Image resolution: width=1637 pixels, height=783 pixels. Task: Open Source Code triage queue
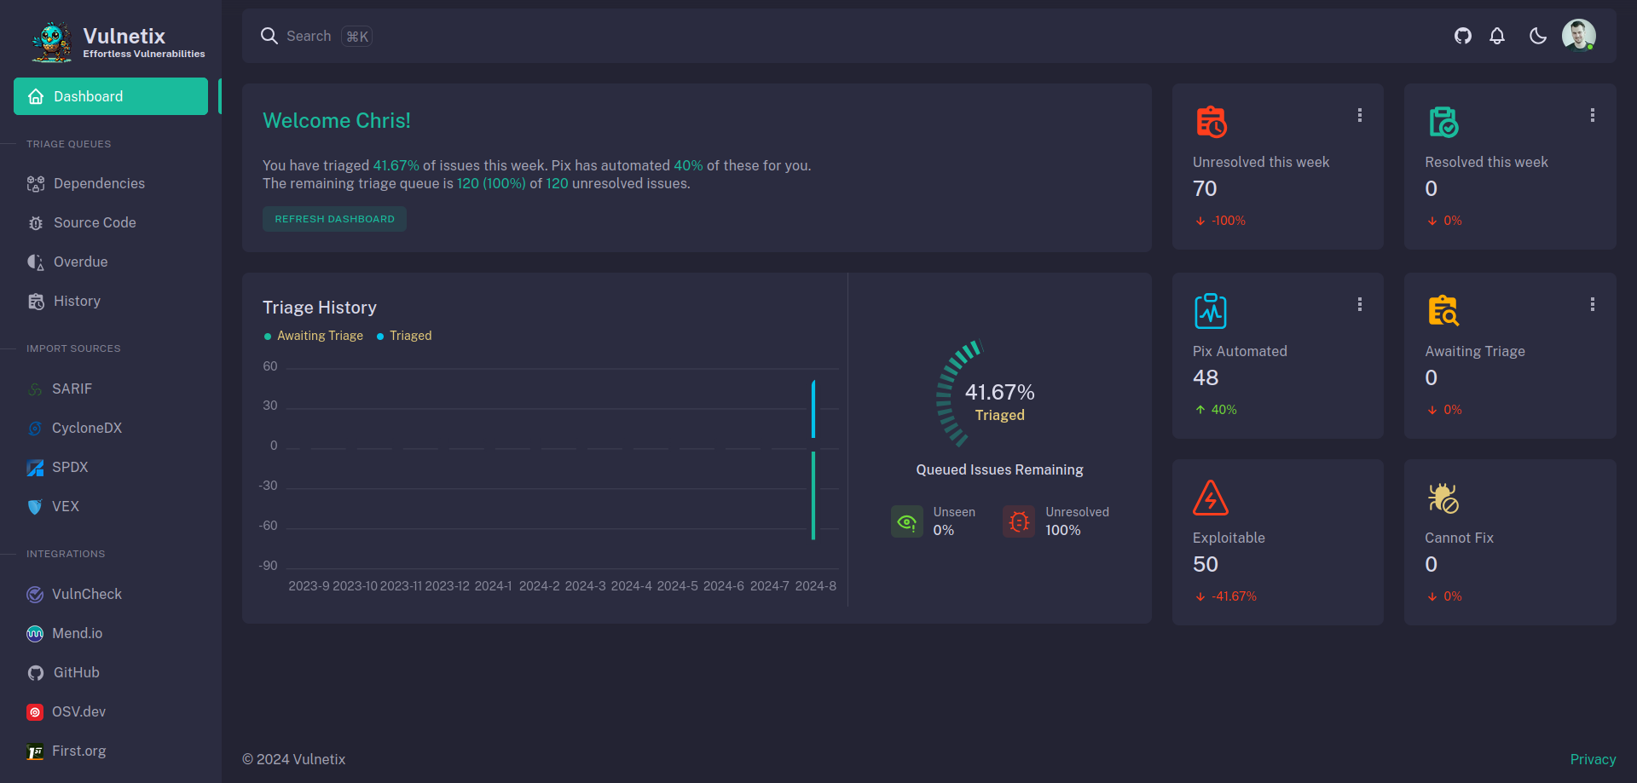pos(111,222)
